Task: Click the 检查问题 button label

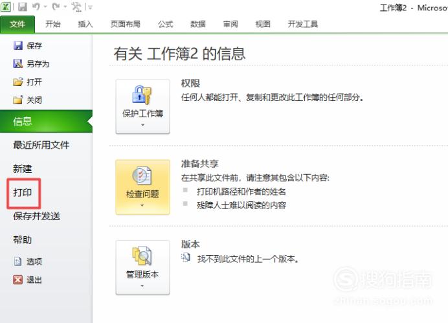Action: pyautogui.click(x=142, y=194)
